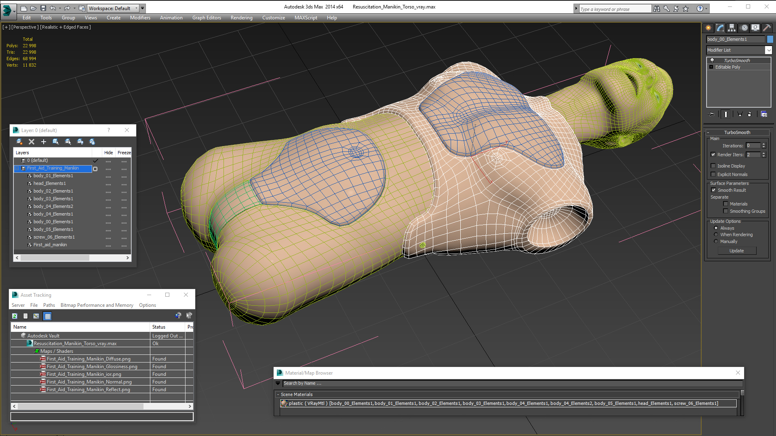The height and width of the screenshot is (436, 776).
Task: Click Remove modifier trash icon
Action: click(749, 114)
